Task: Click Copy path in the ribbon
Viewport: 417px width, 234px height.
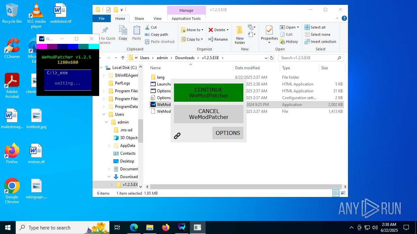Action: click(x=156, y=34)
